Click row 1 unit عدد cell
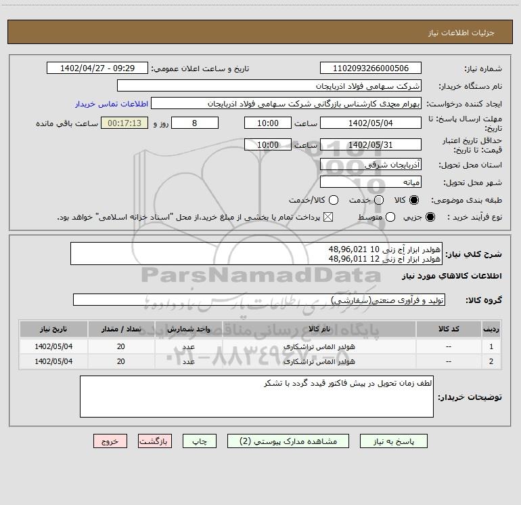 [188, 346]
